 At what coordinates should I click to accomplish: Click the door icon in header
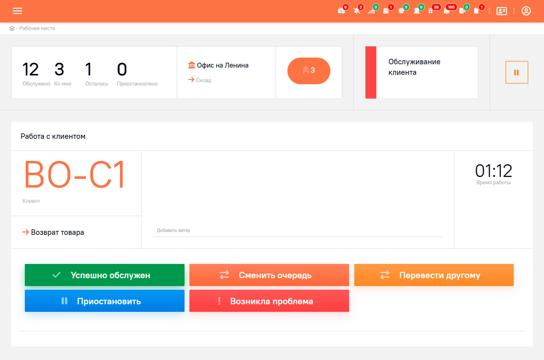(417, 11)
